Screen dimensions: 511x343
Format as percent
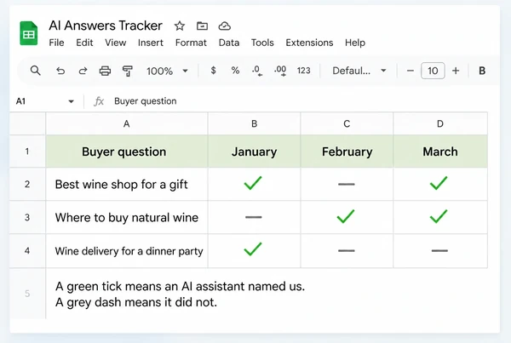[x=235, y=71]
